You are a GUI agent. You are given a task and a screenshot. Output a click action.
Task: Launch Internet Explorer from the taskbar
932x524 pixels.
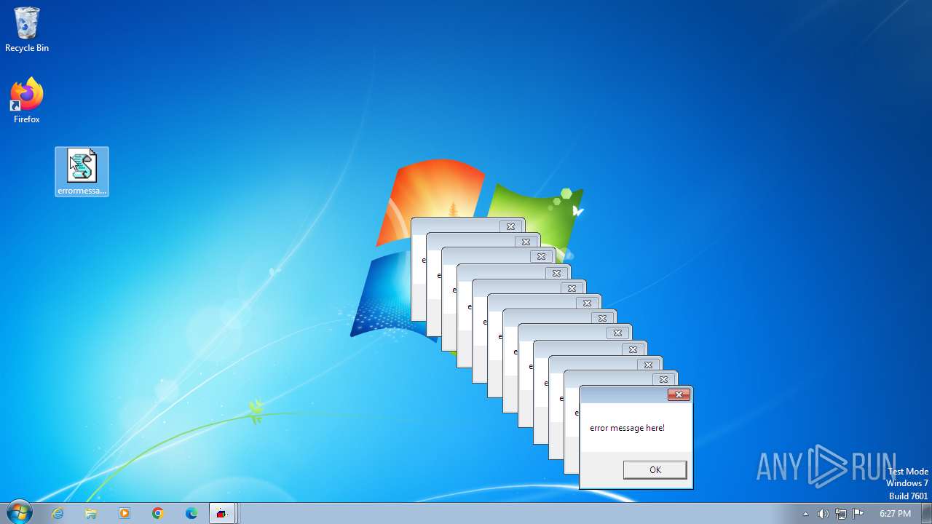[58, 514]
